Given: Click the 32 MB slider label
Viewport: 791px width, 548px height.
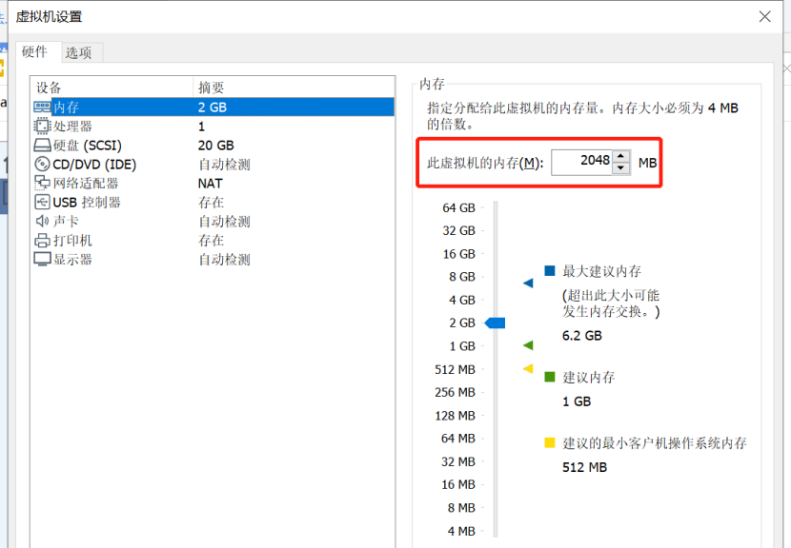Looking at the screenshot, I should pos(458,461).
